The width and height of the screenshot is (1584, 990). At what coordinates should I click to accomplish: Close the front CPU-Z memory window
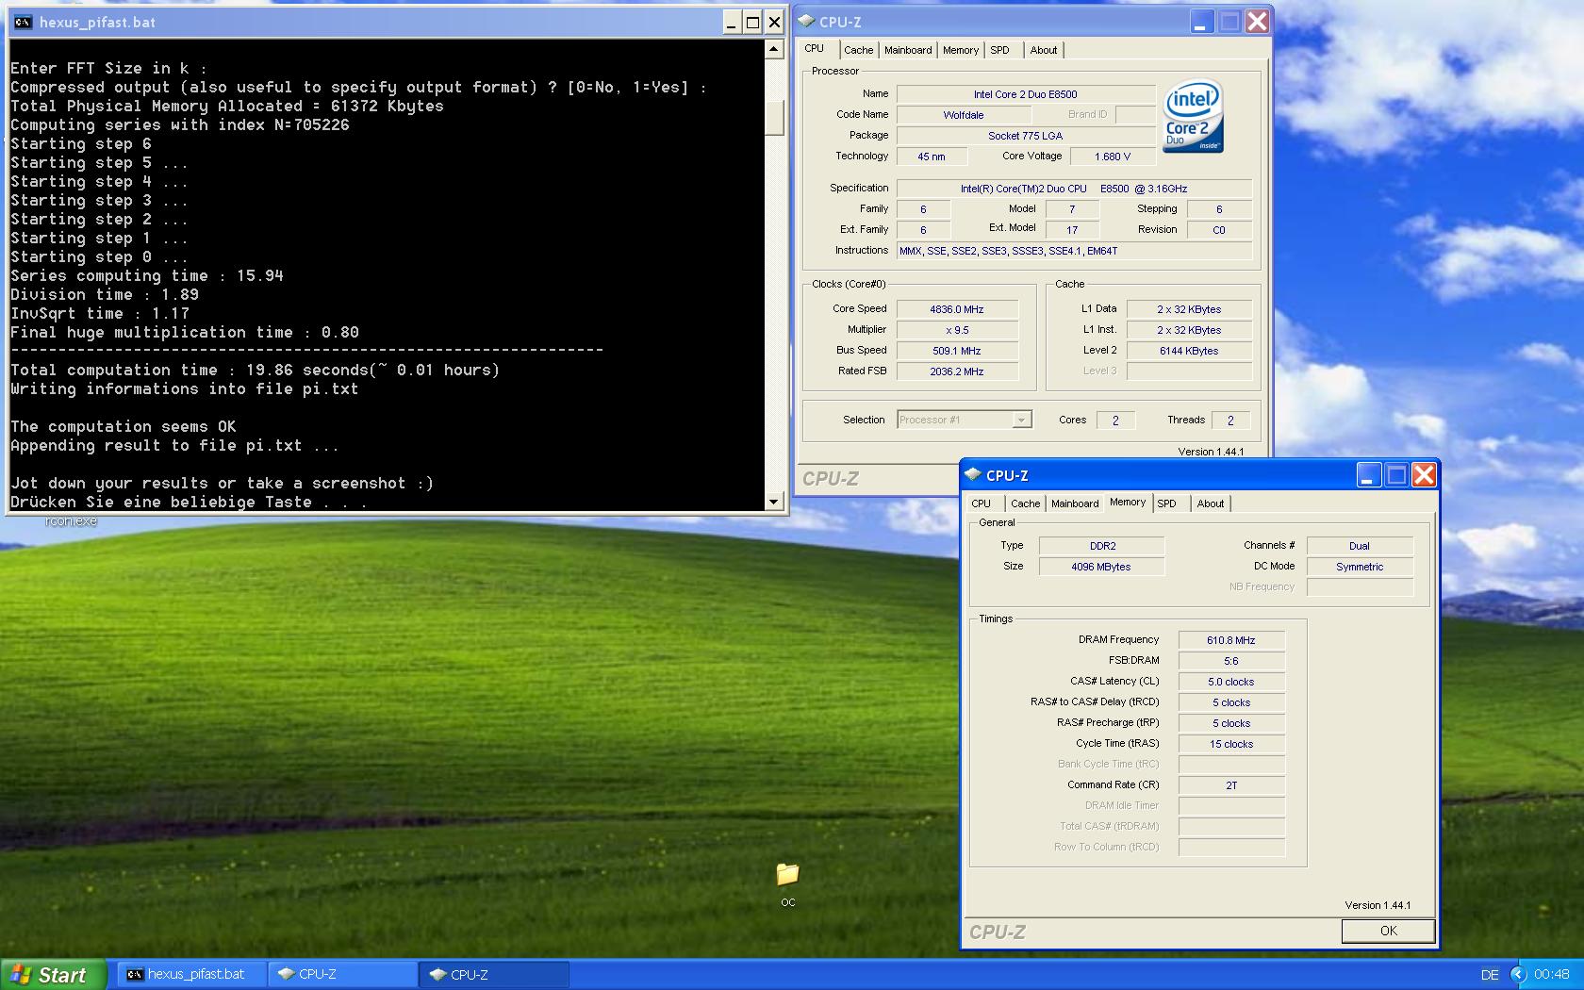1424,475
